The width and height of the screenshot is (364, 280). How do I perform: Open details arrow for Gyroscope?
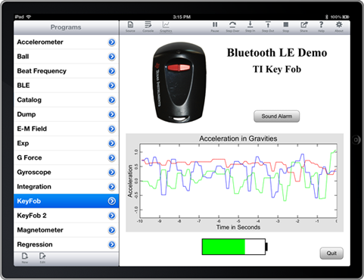[x=112, y=173]
